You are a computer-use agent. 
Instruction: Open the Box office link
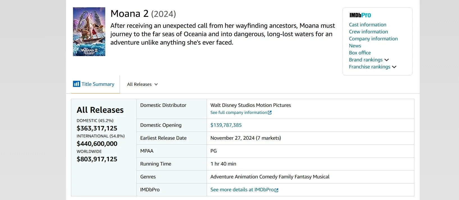pyautogui.click(x=360, y=53)
